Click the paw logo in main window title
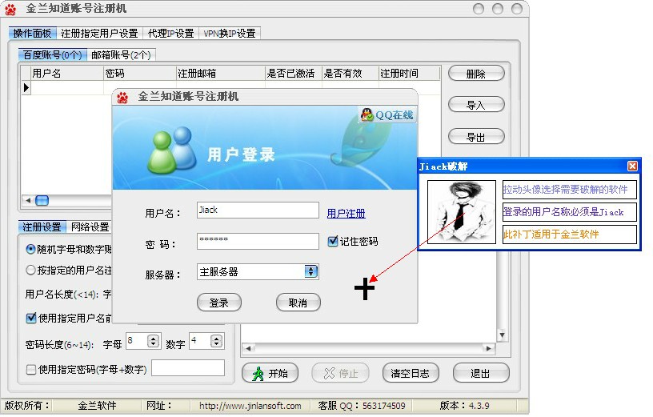 coord(10,9)
